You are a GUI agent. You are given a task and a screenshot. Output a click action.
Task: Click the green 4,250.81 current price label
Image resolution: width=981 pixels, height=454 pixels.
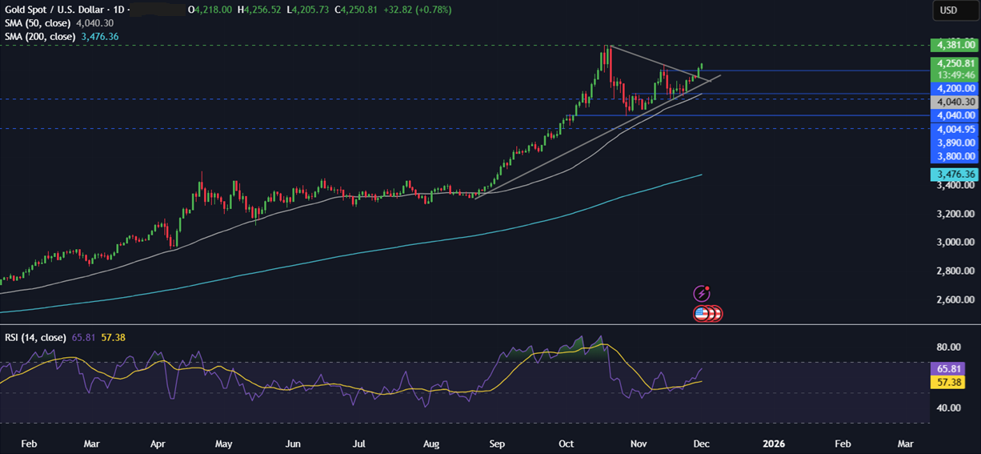coord(953,63)
